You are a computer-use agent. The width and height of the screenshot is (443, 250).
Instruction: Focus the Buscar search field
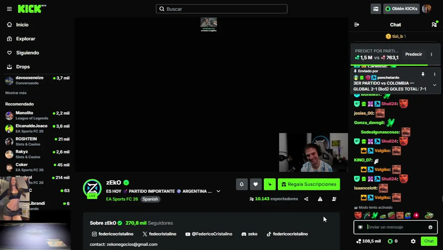point(221,9)
